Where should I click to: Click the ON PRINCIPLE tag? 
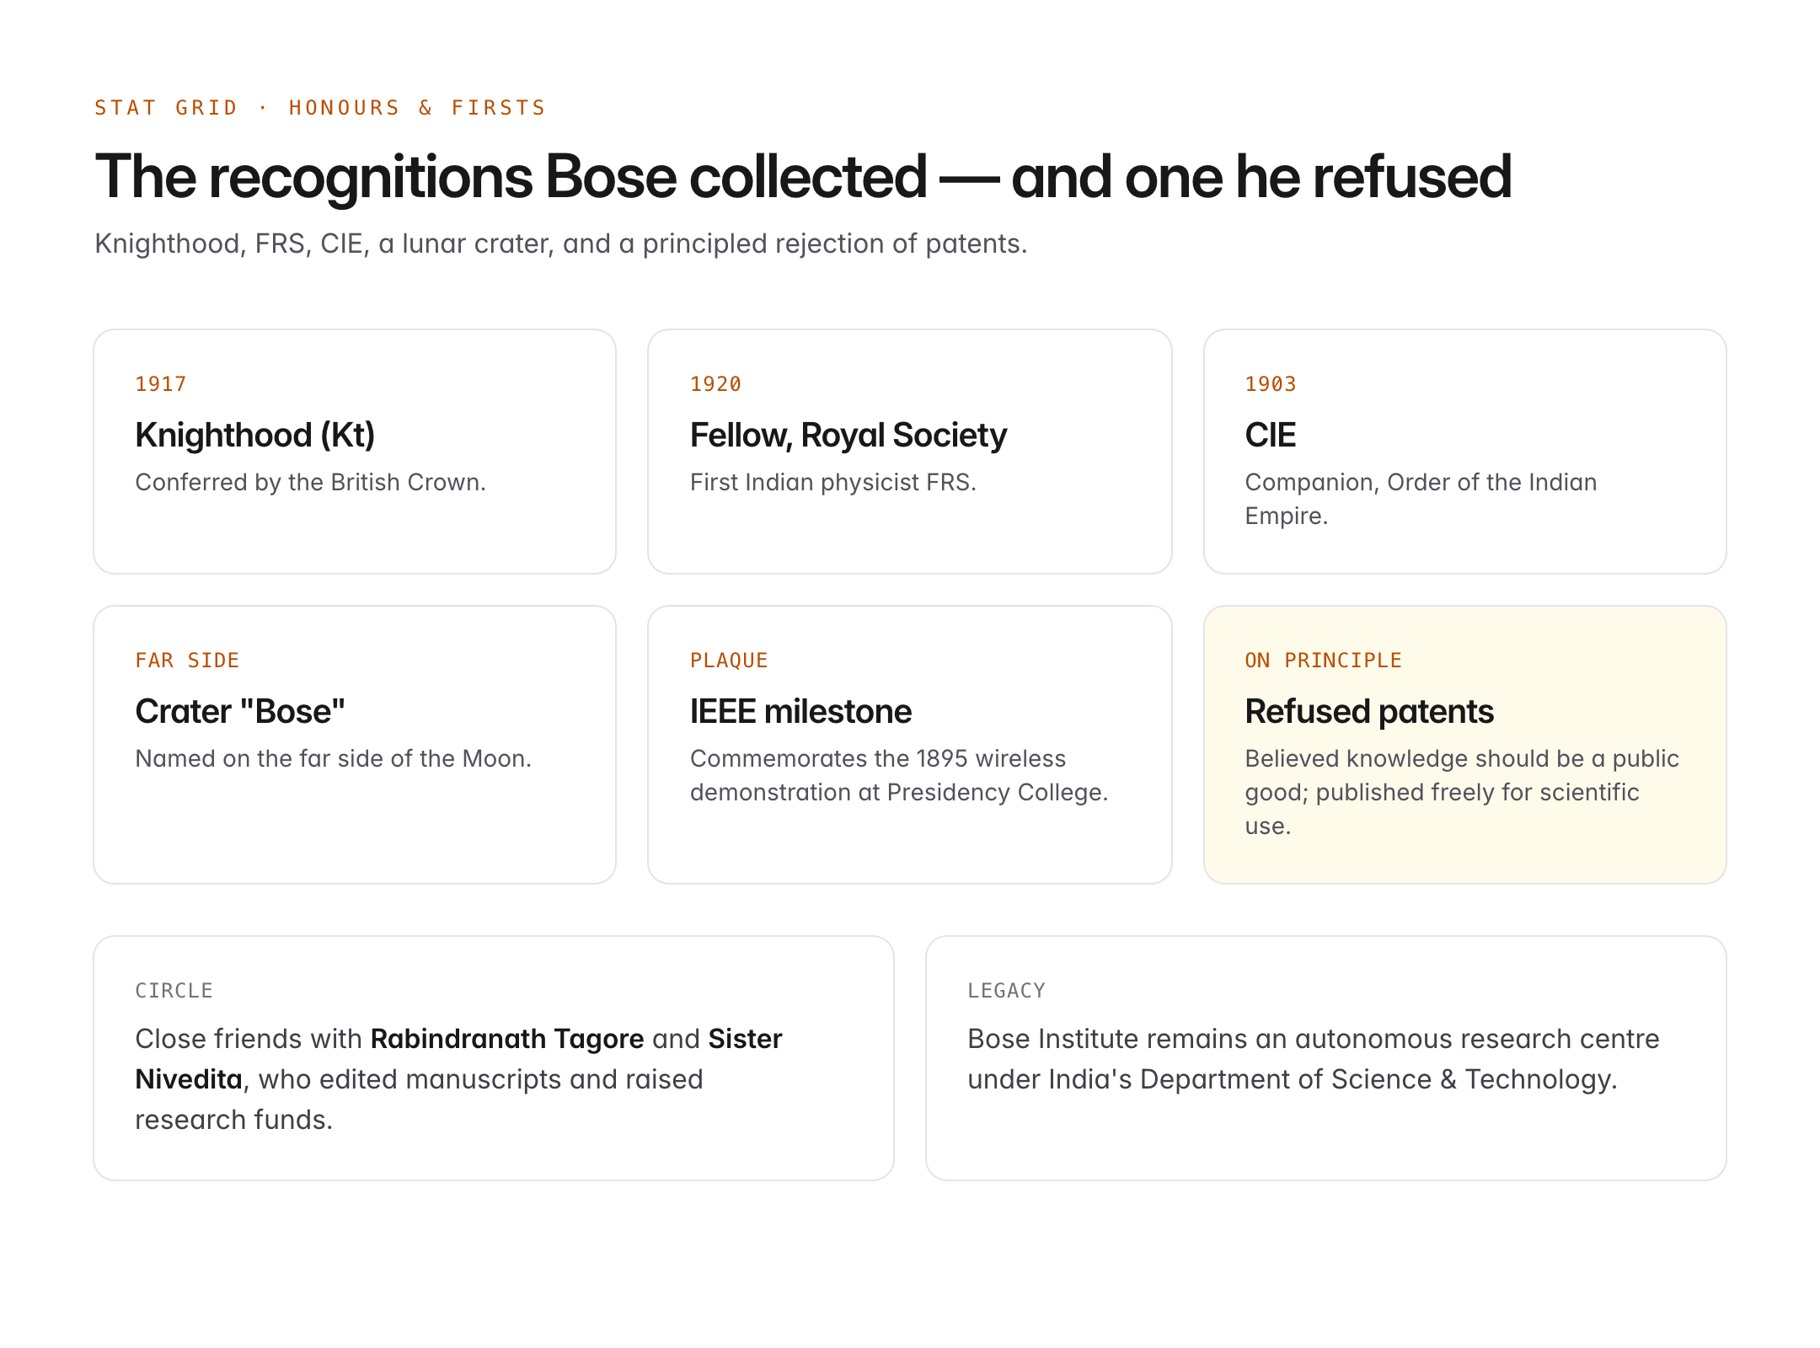pyautogui.click(x=1323, y=661)
